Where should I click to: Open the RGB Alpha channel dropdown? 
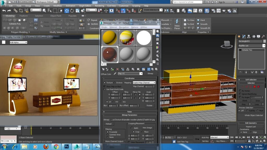coord(19,42)
